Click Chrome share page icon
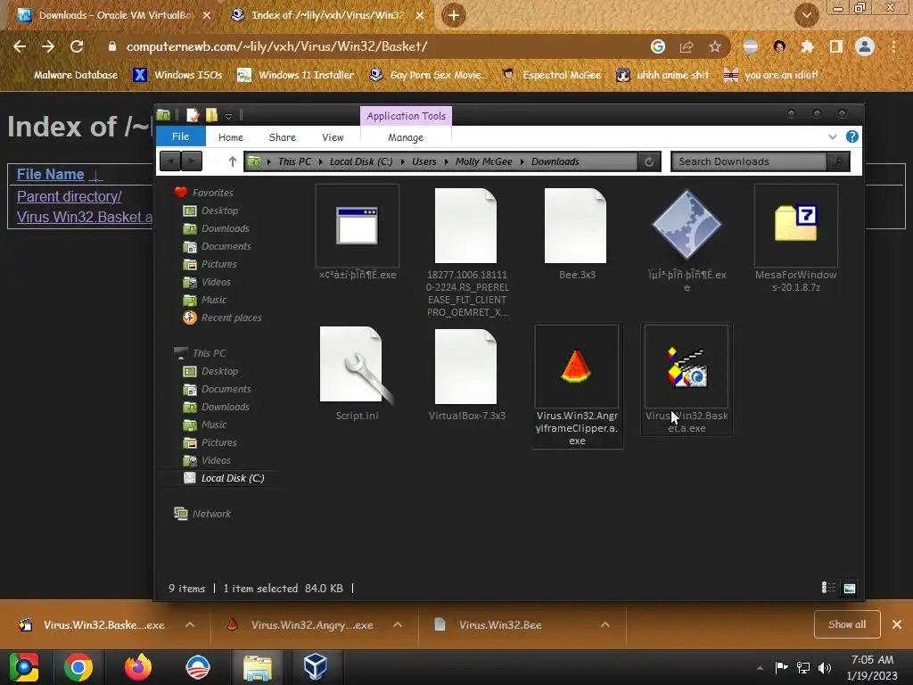This screenshot has height=685, width=913. click(x=687, y=46)
